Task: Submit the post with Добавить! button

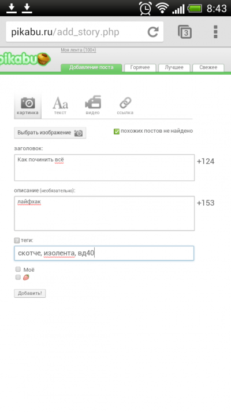Action: (x=30, y=293)
